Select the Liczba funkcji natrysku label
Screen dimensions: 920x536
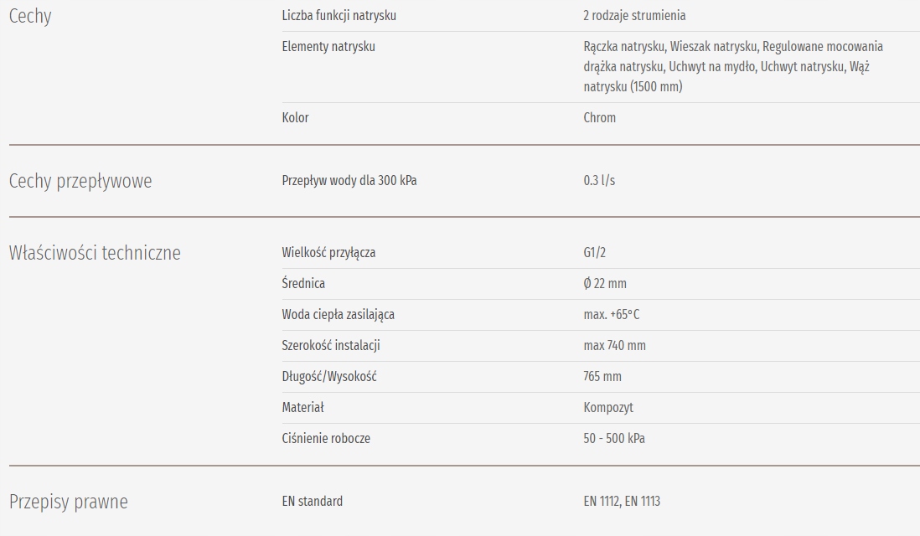click(x=339, y=16)
